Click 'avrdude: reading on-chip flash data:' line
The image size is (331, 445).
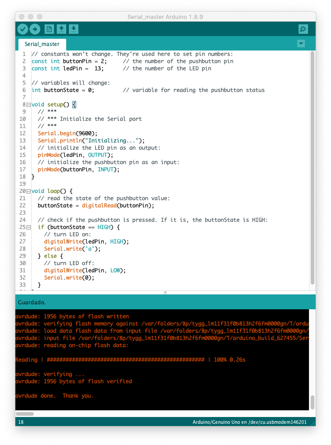point(72,345)
